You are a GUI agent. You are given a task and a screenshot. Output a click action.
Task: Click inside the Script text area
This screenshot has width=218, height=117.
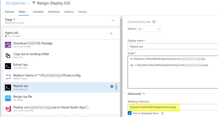coord(173,72)
